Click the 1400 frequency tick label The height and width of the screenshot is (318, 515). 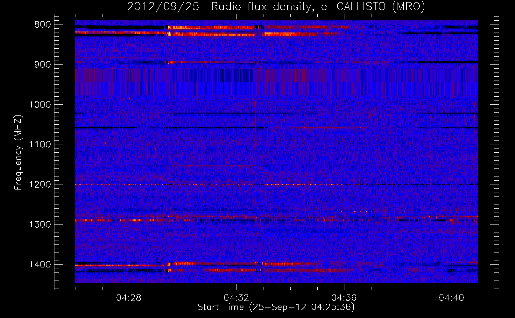[x=40, y=265]
